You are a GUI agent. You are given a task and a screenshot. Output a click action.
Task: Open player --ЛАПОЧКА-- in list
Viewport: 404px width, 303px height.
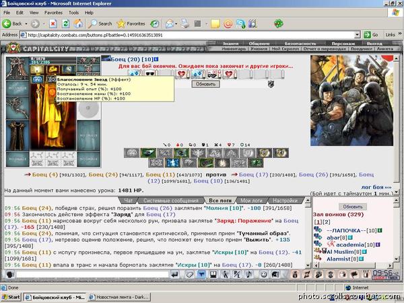[x=346, y=230]
